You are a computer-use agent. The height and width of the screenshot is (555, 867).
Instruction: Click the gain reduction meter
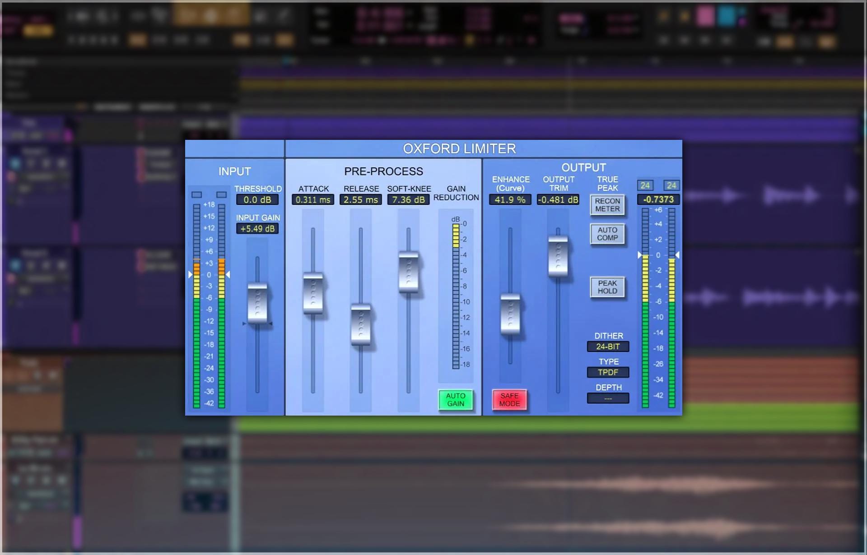[456, 296]
